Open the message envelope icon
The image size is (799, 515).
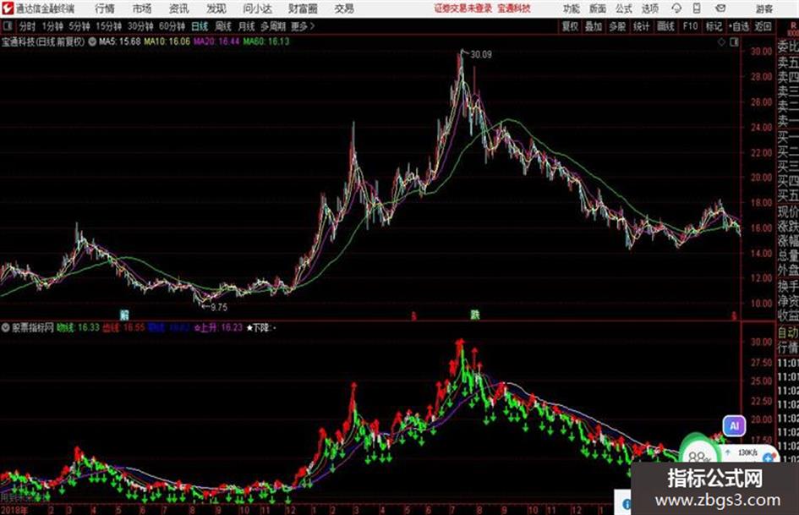(720, 8)
